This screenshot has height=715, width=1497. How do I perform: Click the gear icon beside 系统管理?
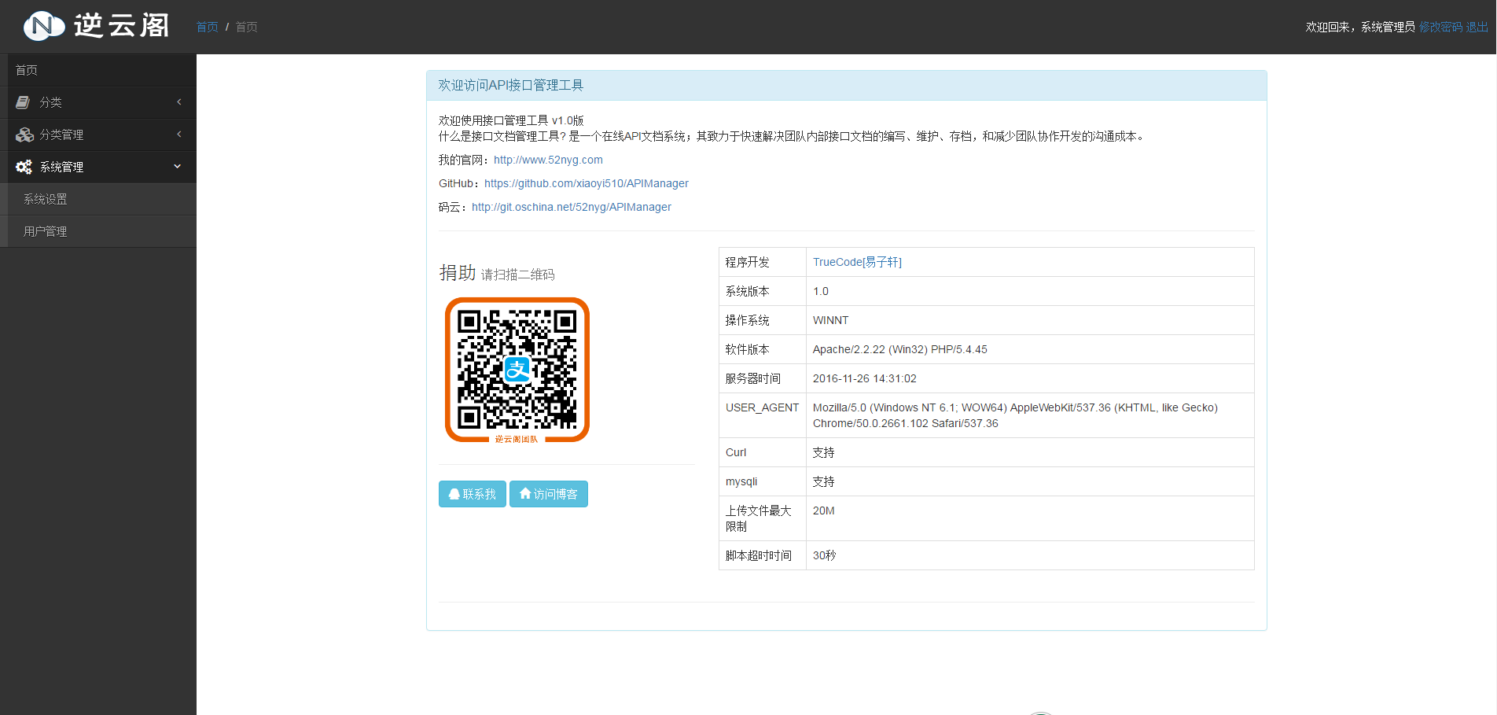coord(23,167)
